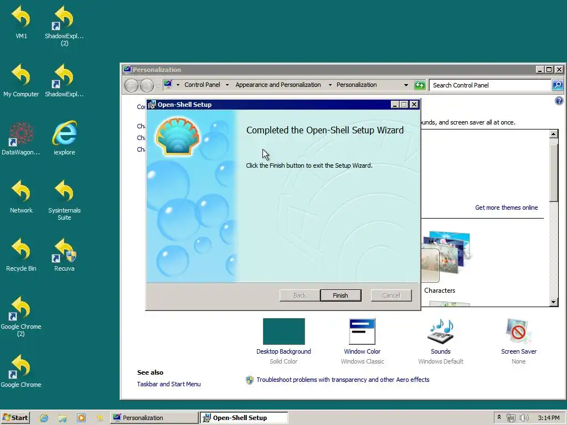Open the address bar history dropdown arrow

pyautogui.click(x=406, y=85)
